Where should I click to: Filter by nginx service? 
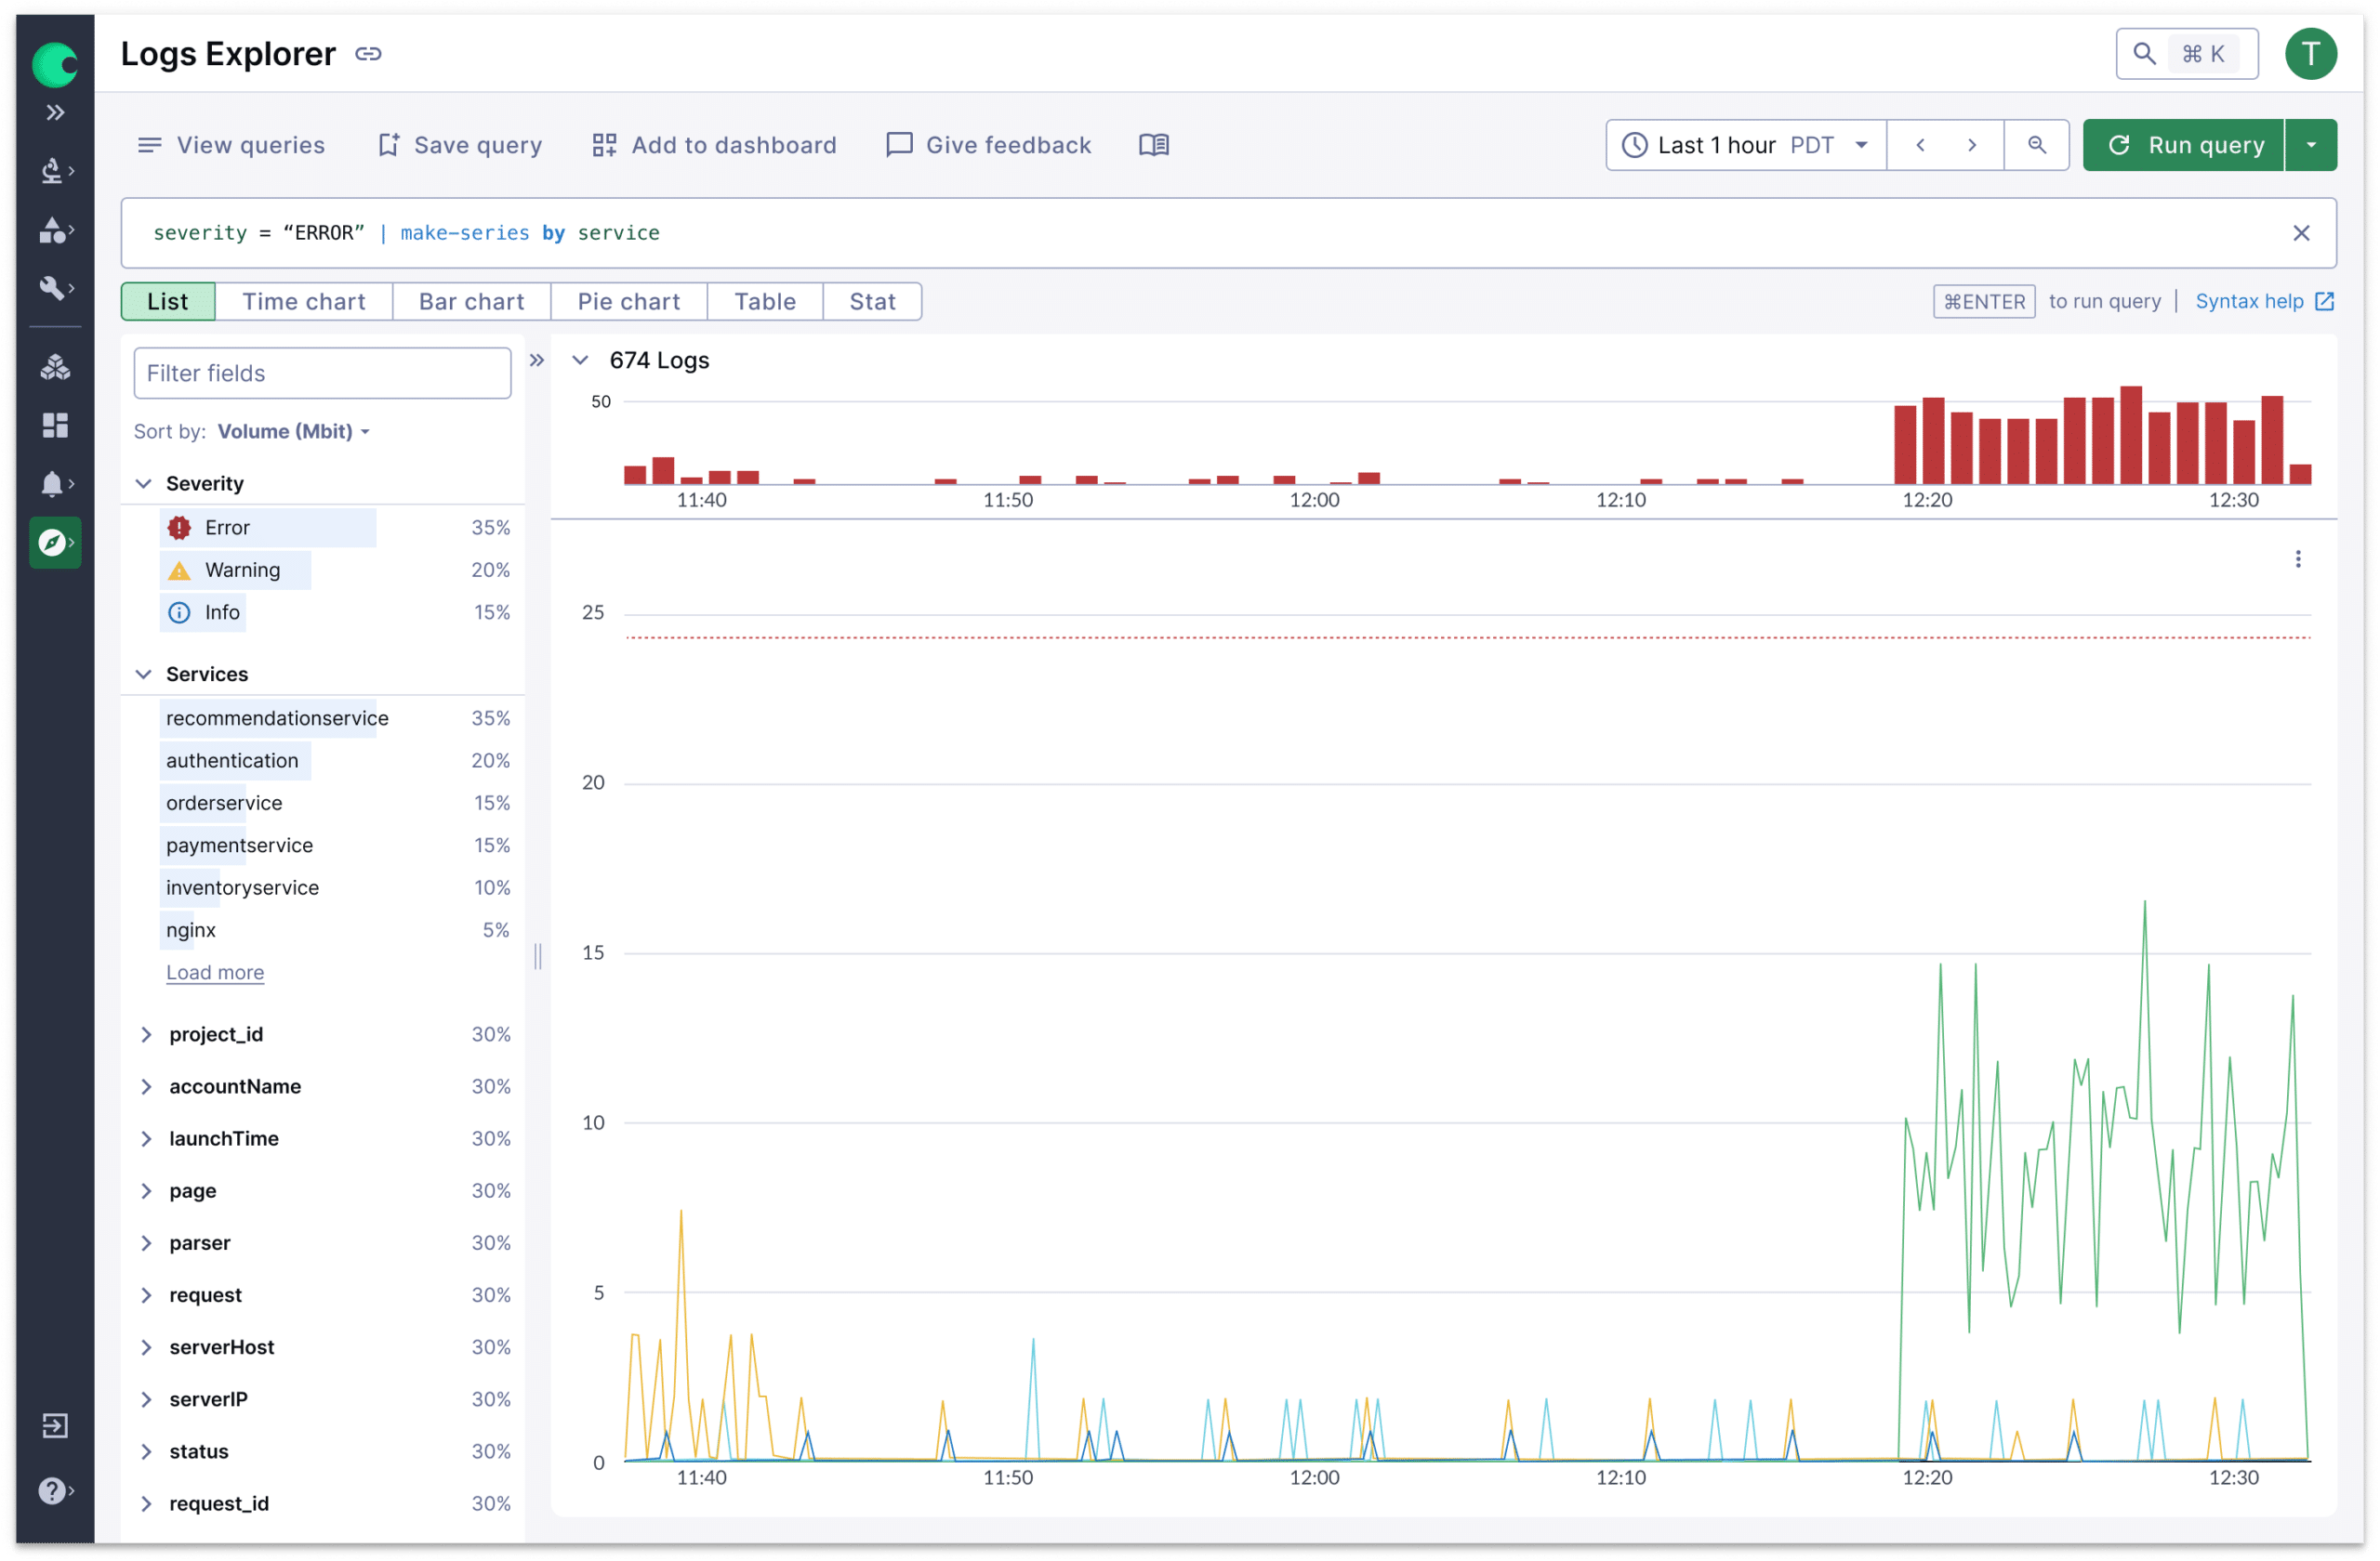(335, 931)
